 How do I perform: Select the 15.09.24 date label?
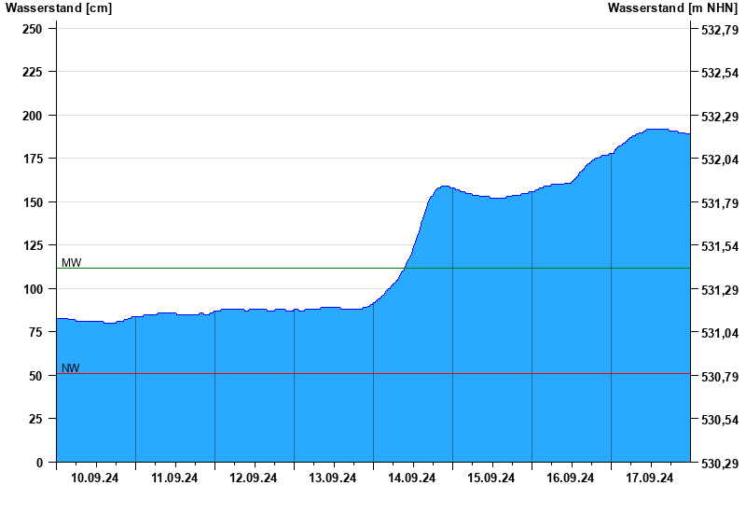[491, 478]
